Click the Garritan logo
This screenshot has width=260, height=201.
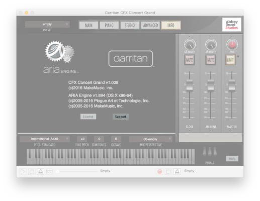(x=131, y=59)
